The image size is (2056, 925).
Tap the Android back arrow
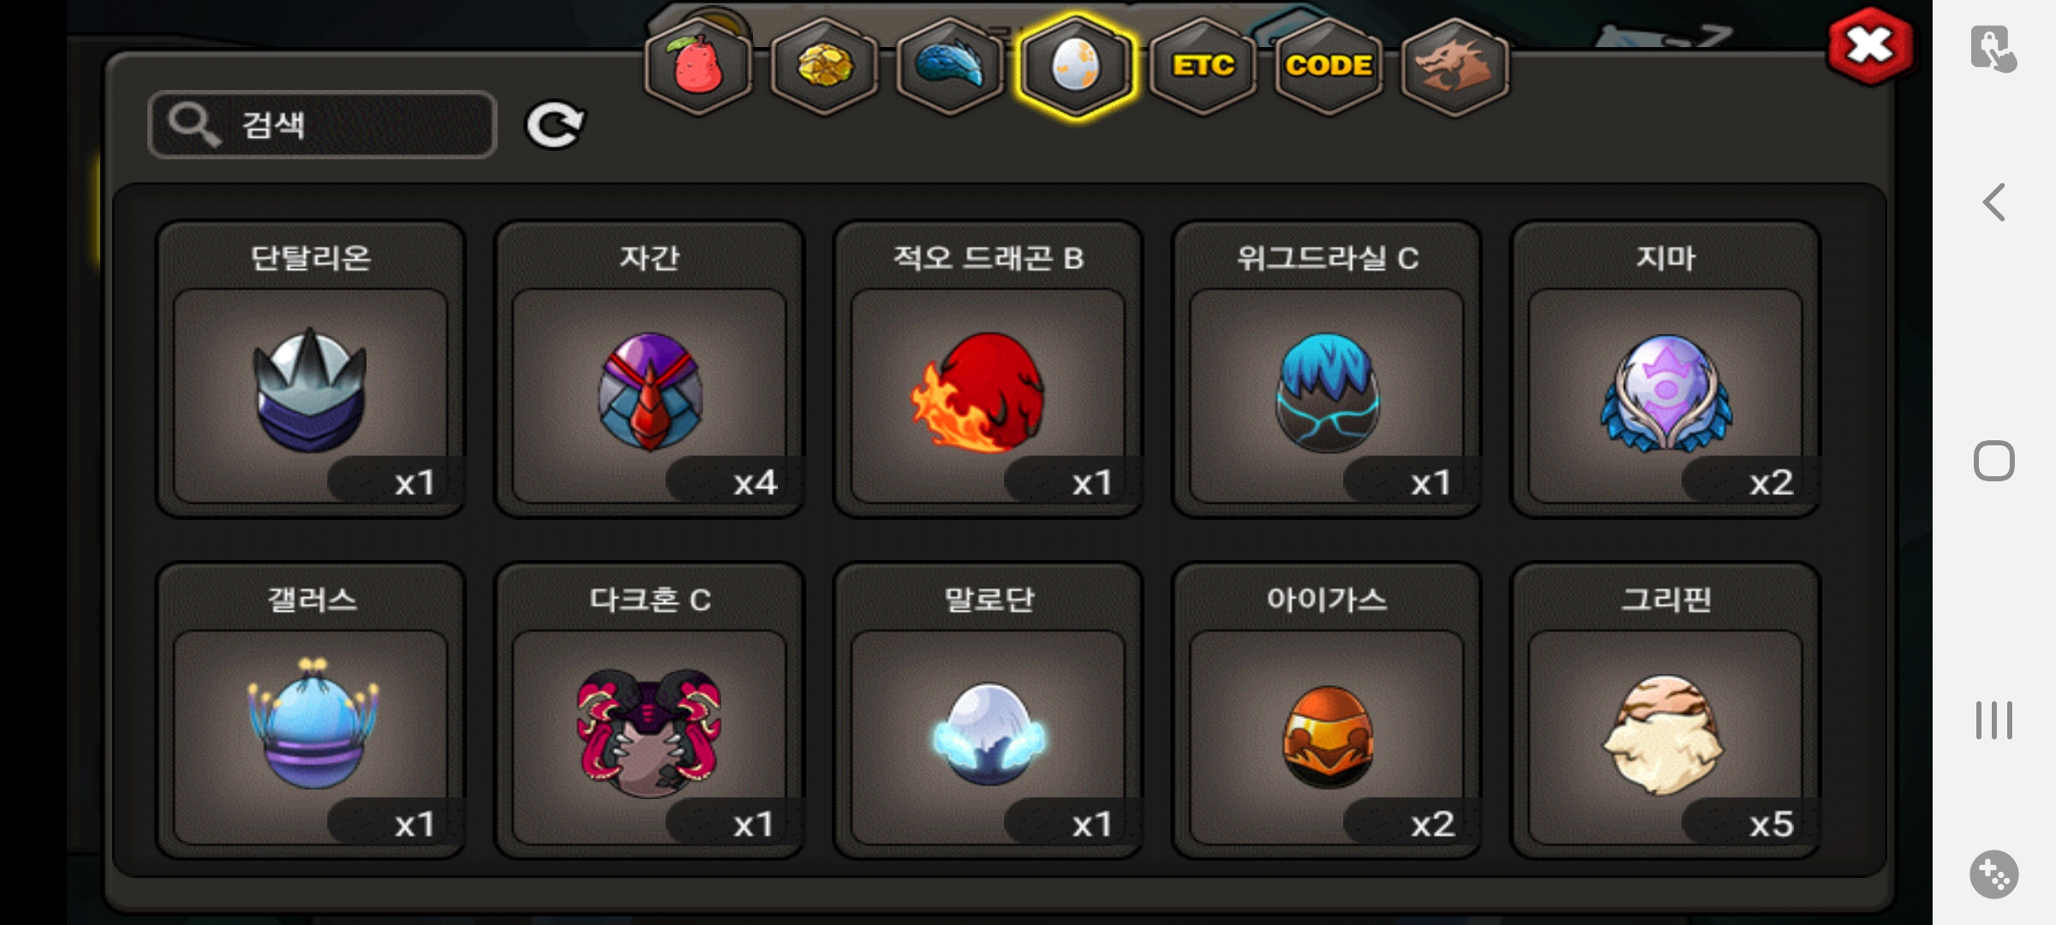(x=1993, y=203)
